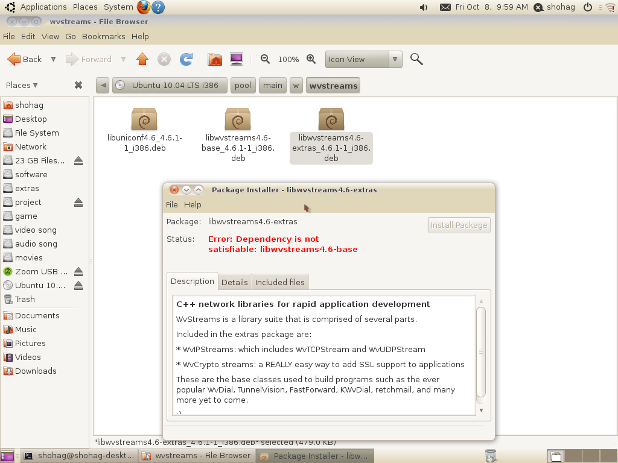
Task: Open the Go menu
Action: 71,37
